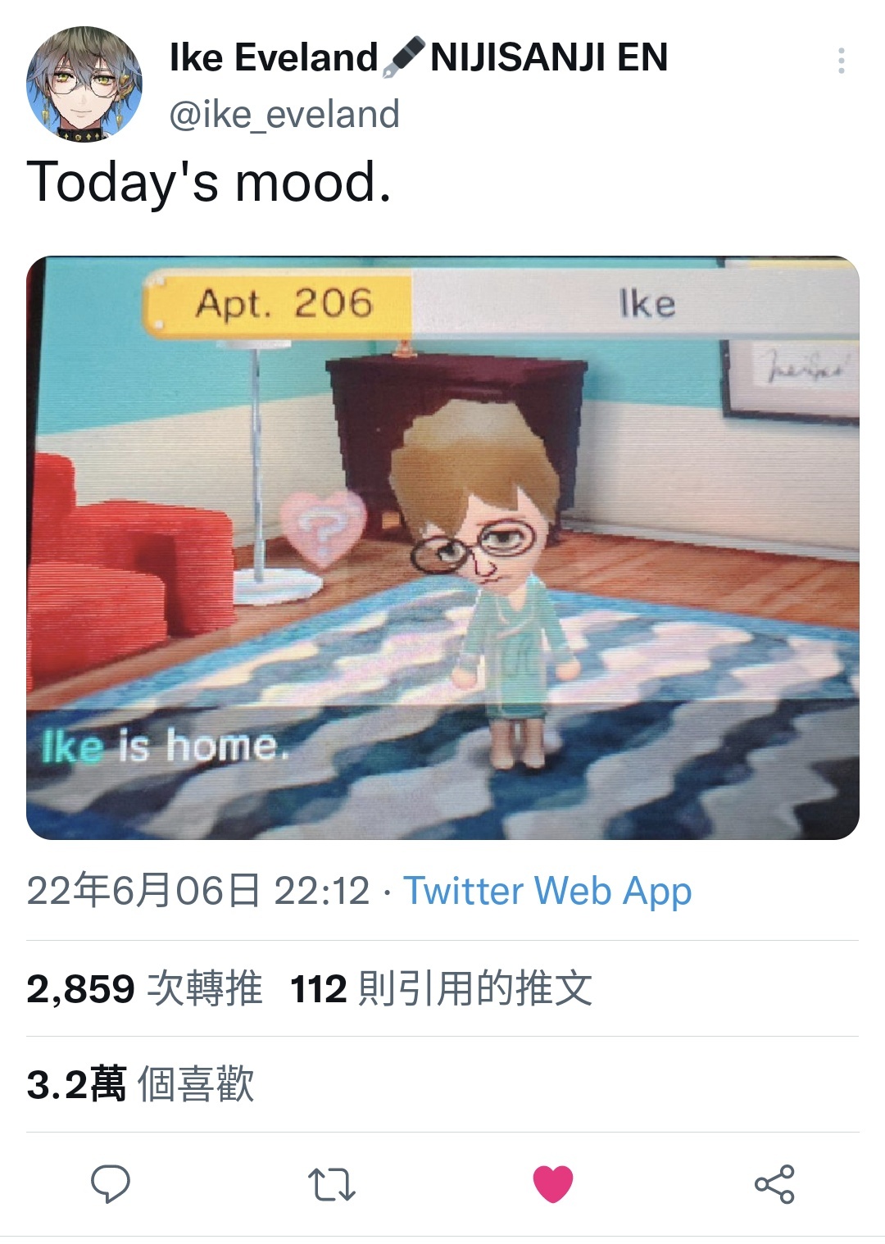Click the Today's mood. tweet text
885x1244 pixels.
(x=209, y=181)
